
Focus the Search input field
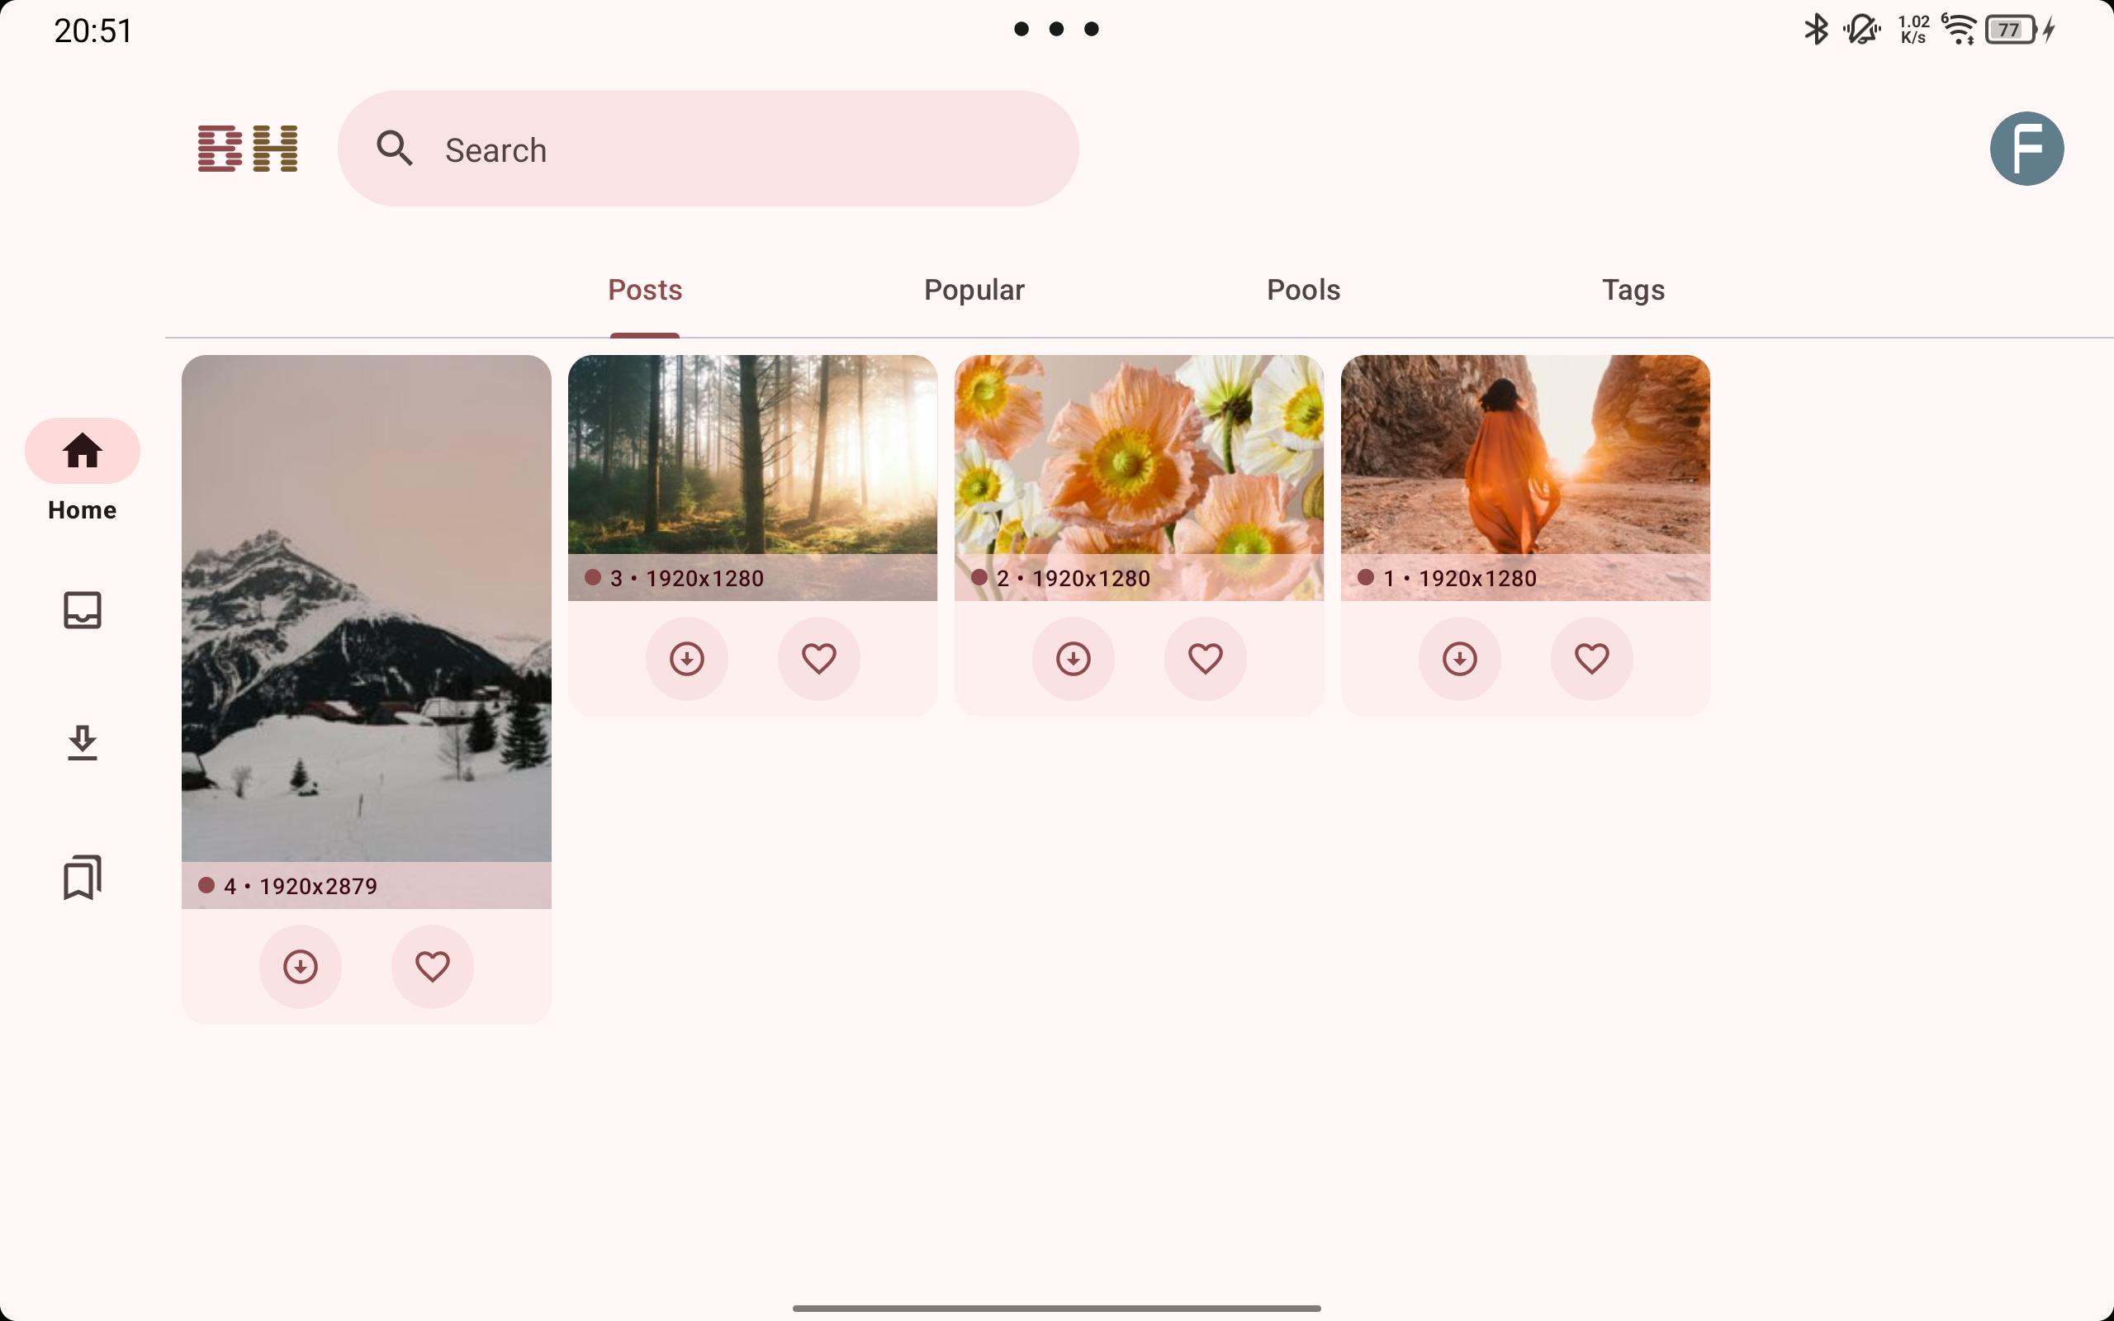(x=708, y=149)
